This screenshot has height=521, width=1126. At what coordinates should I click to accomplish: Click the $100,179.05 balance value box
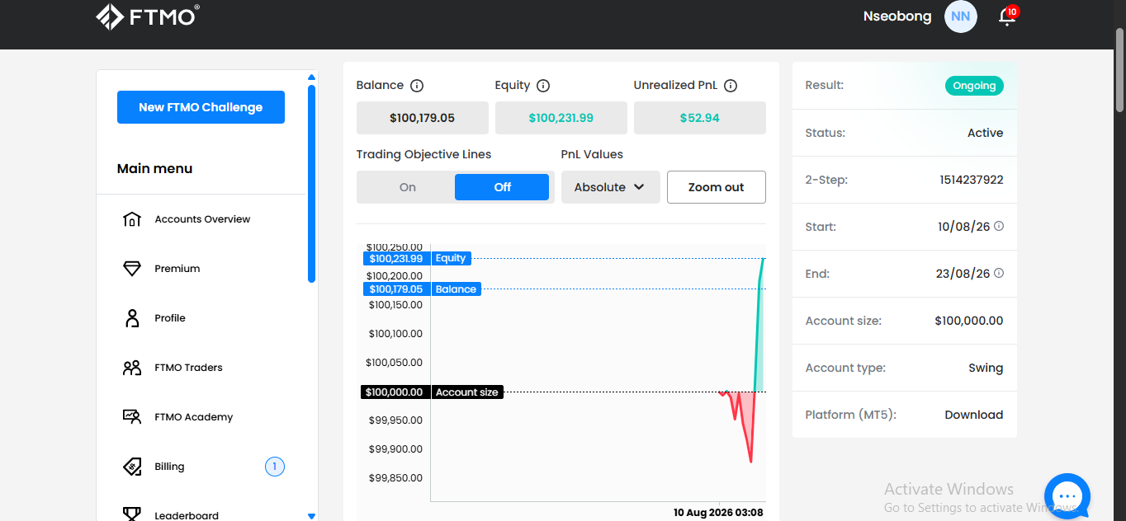click(x=422, y=118)
